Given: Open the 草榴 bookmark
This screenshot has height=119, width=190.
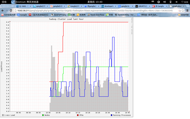Looking at the screenshot, I should click(109, 15).
